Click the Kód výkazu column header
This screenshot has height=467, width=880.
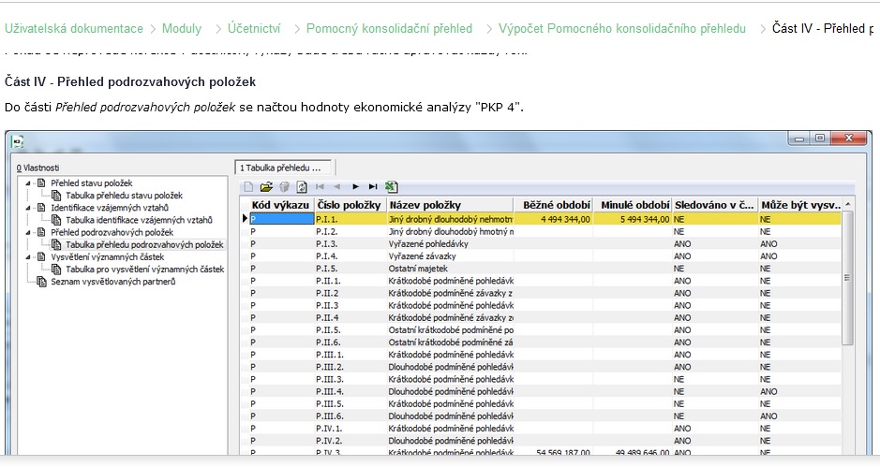click(x=280, y=205)
